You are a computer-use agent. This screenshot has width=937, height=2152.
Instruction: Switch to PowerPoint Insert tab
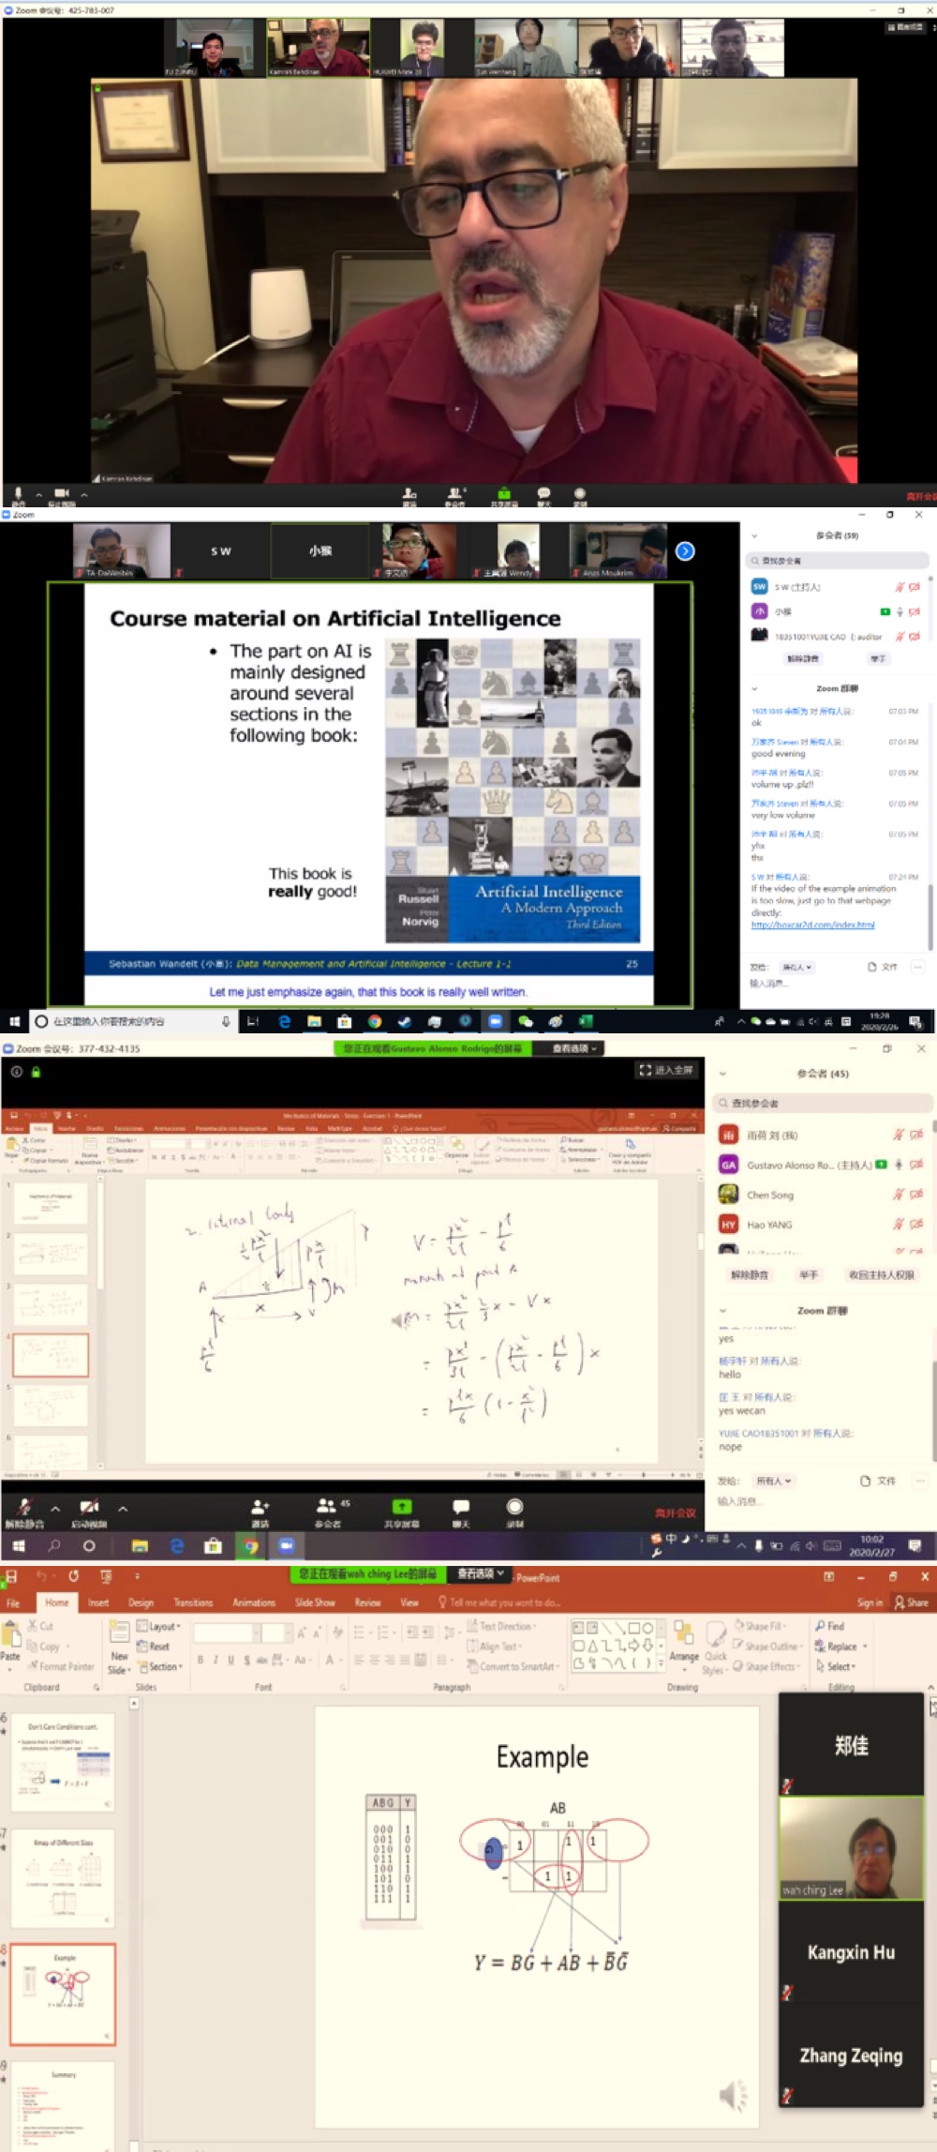[98, 1603]
